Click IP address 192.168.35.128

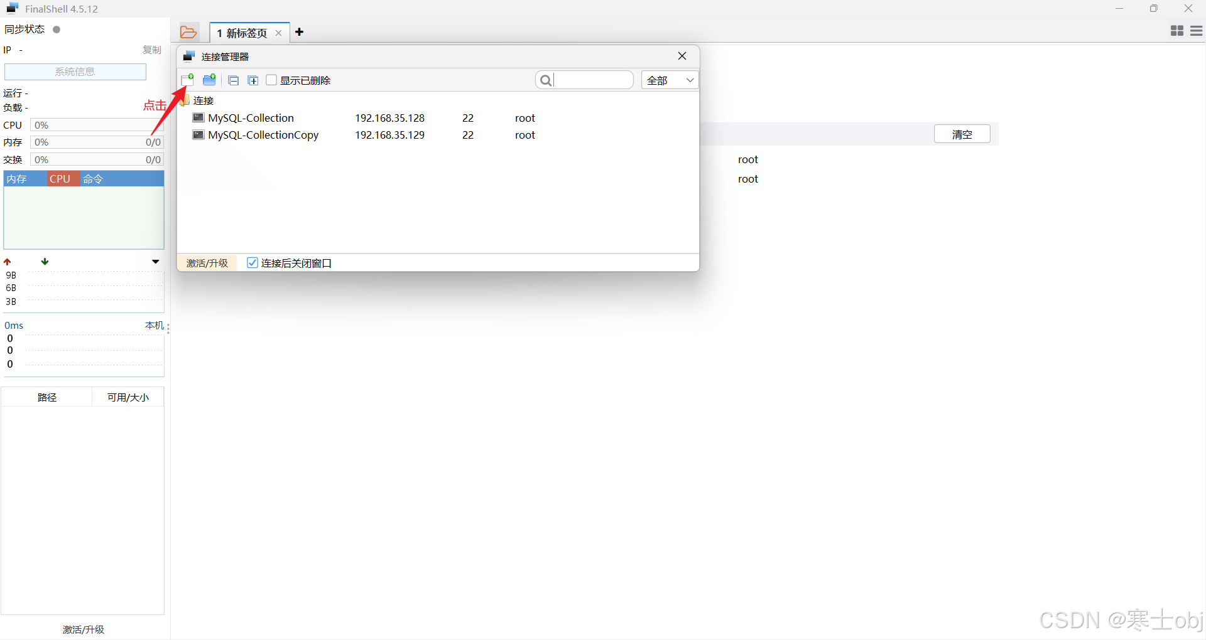pos(389,118)
